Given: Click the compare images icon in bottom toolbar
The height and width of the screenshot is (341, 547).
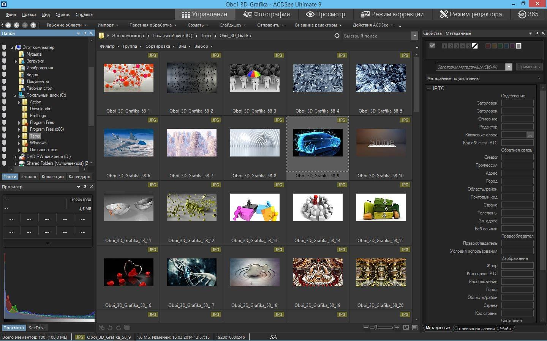Looking at the screenshot, I should 127,328.
